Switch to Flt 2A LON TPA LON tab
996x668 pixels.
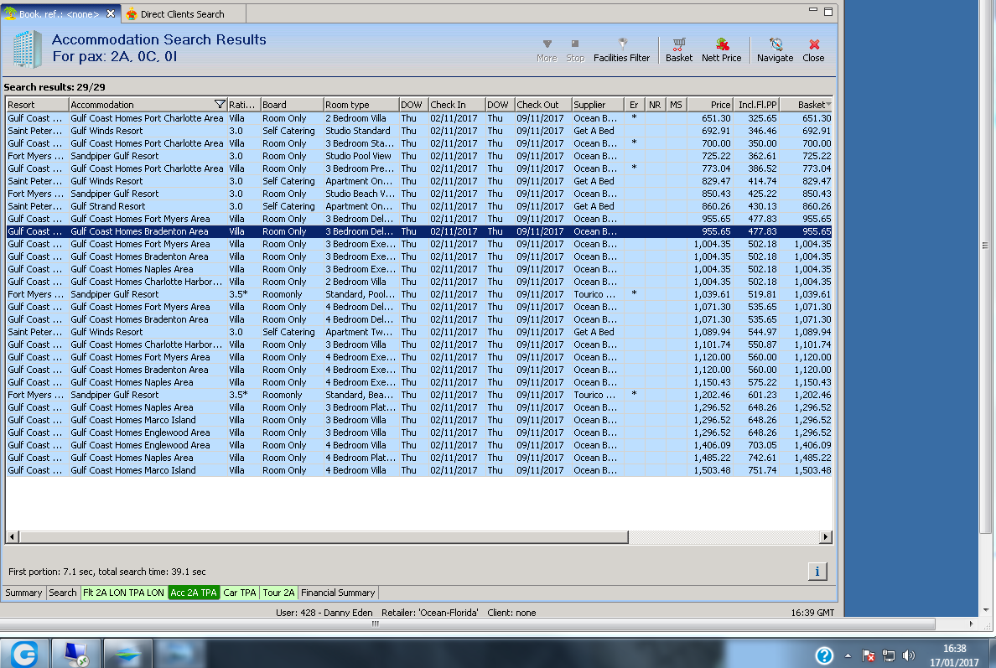tap(124, 593)
